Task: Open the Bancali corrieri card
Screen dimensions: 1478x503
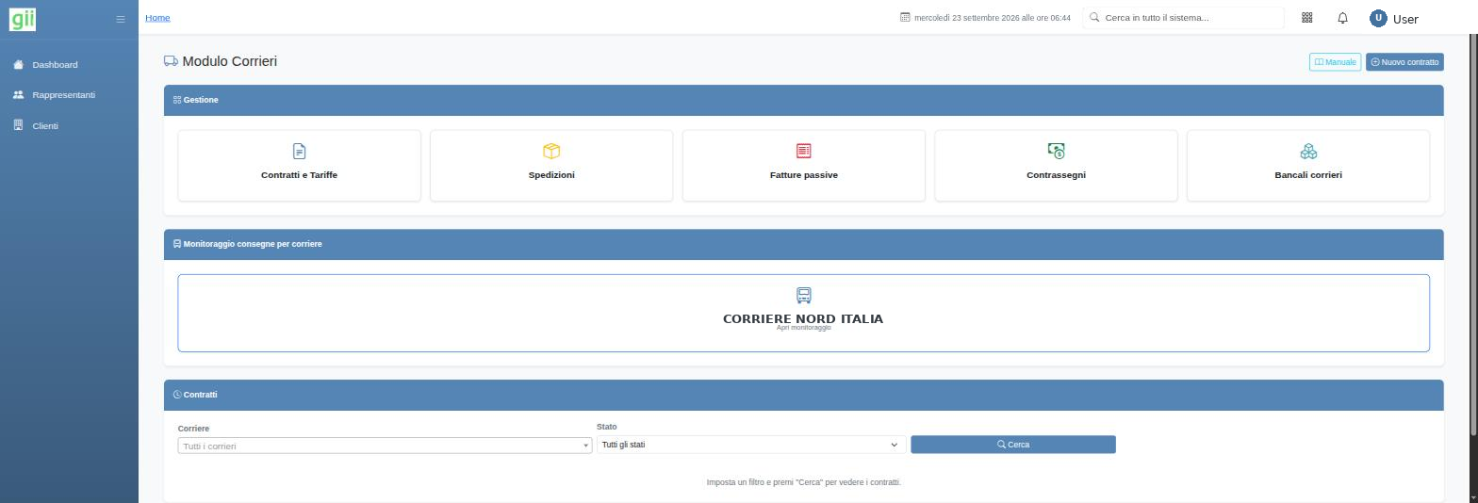Action: pyautogui.click(x=1308, y=166)
